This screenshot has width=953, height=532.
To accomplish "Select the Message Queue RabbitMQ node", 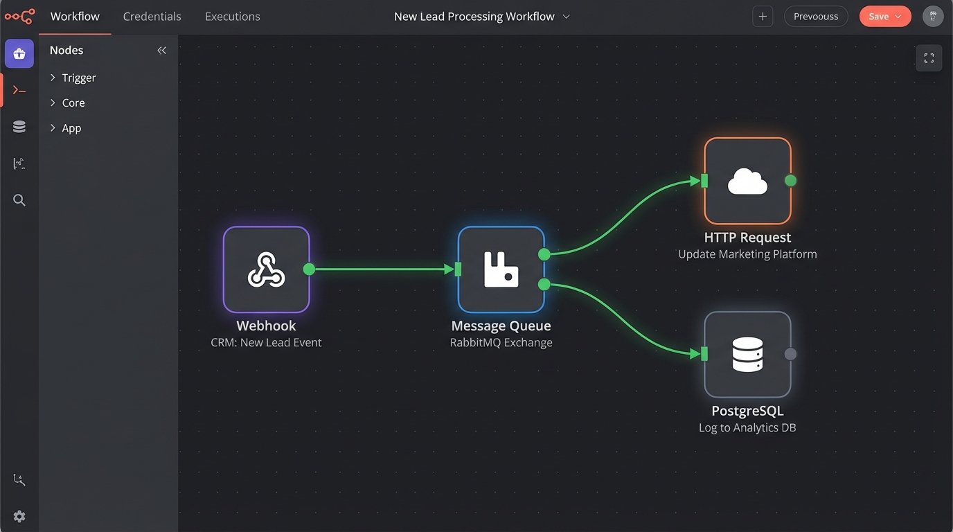I will pos(501,269).
